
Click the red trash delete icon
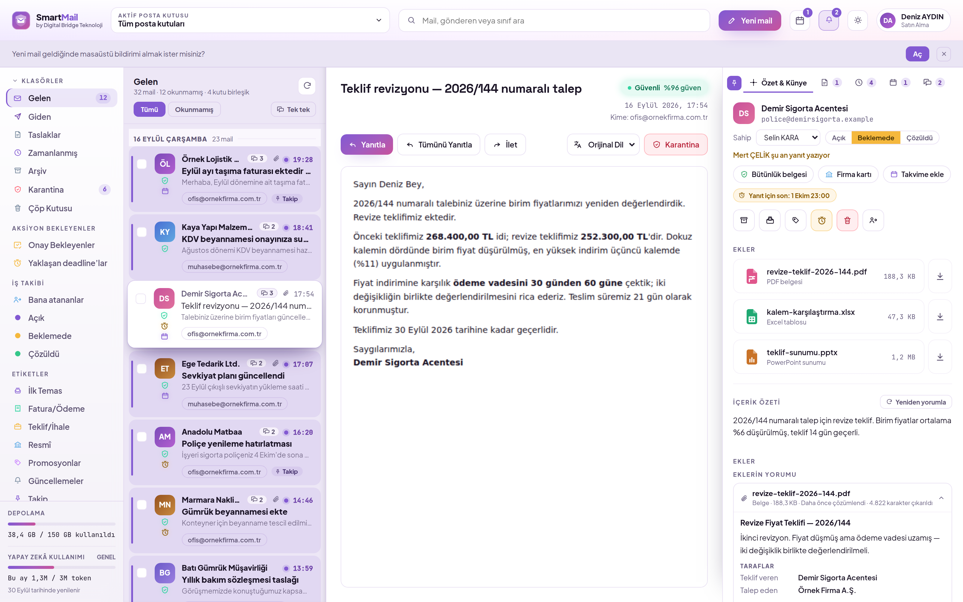pyautogui.click(x=847, y=220)
